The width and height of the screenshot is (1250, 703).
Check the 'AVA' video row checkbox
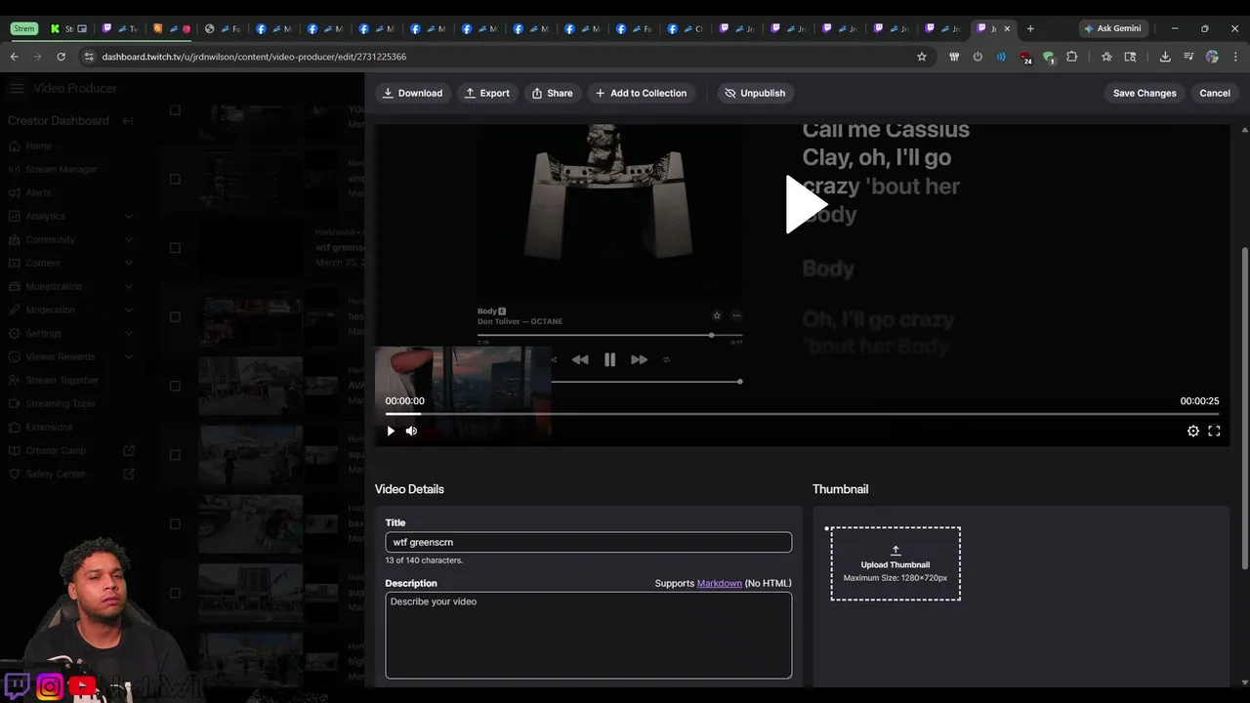coord(175,386)
